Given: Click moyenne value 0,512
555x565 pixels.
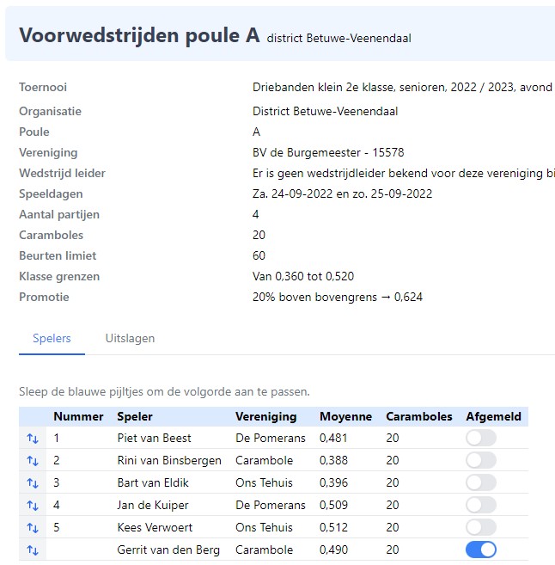Looking at the screenshot, I should point(333,527).
